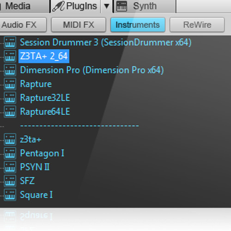Show the ReWire devices list
Image resolution: width=231 pixels, height=231 pixels.
pos(197,25)
